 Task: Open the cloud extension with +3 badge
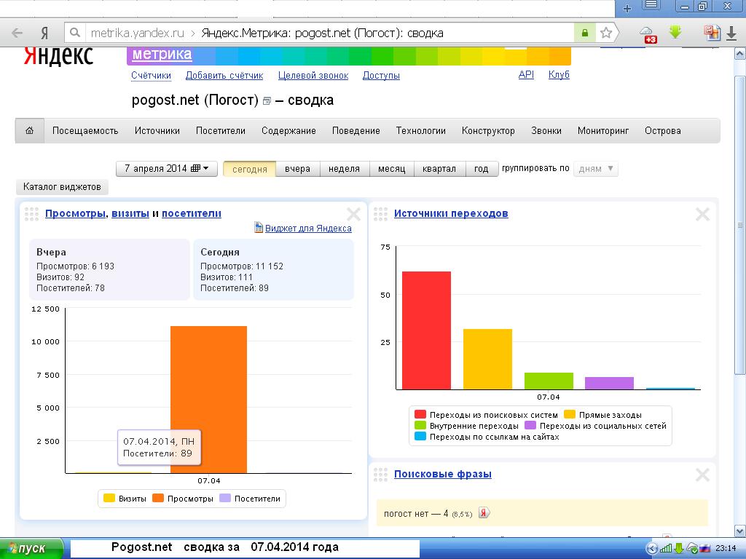tap(648, 34)
